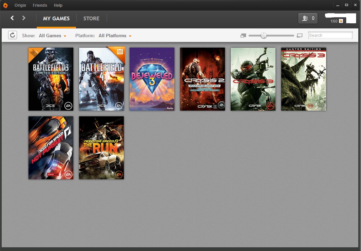Screen dimensions: 361x251
Task: Go back with the left arrow
Action: point(12,18)
